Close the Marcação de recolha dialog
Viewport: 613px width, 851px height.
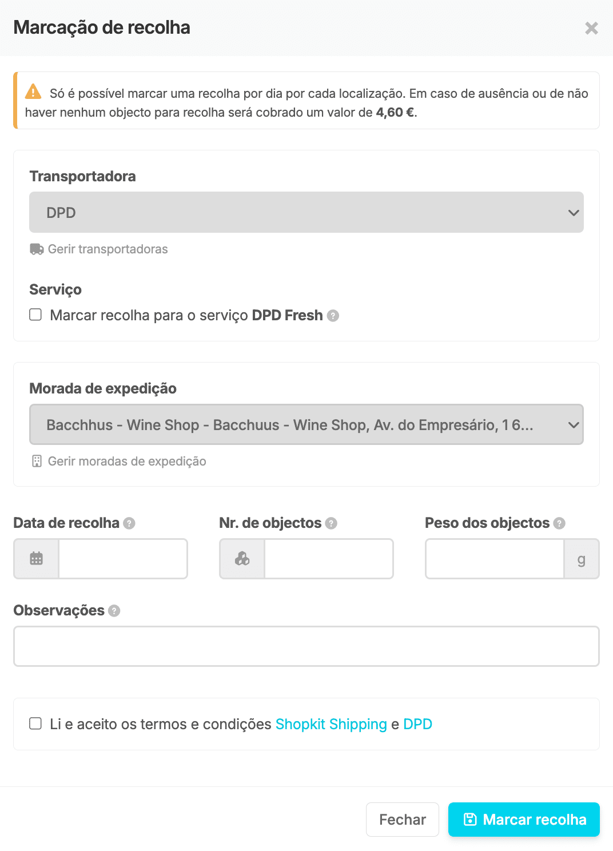click(591, 28)
